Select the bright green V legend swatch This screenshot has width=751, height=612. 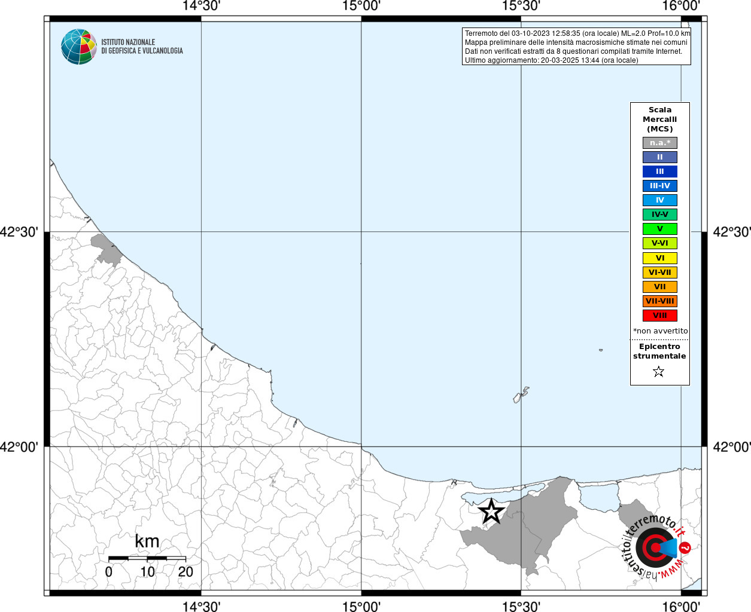pyautogui.click(x=660, y=229)
